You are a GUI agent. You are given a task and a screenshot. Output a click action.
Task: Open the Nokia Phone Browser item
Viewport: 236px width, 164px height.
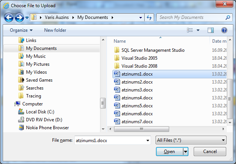coord(47,128)
